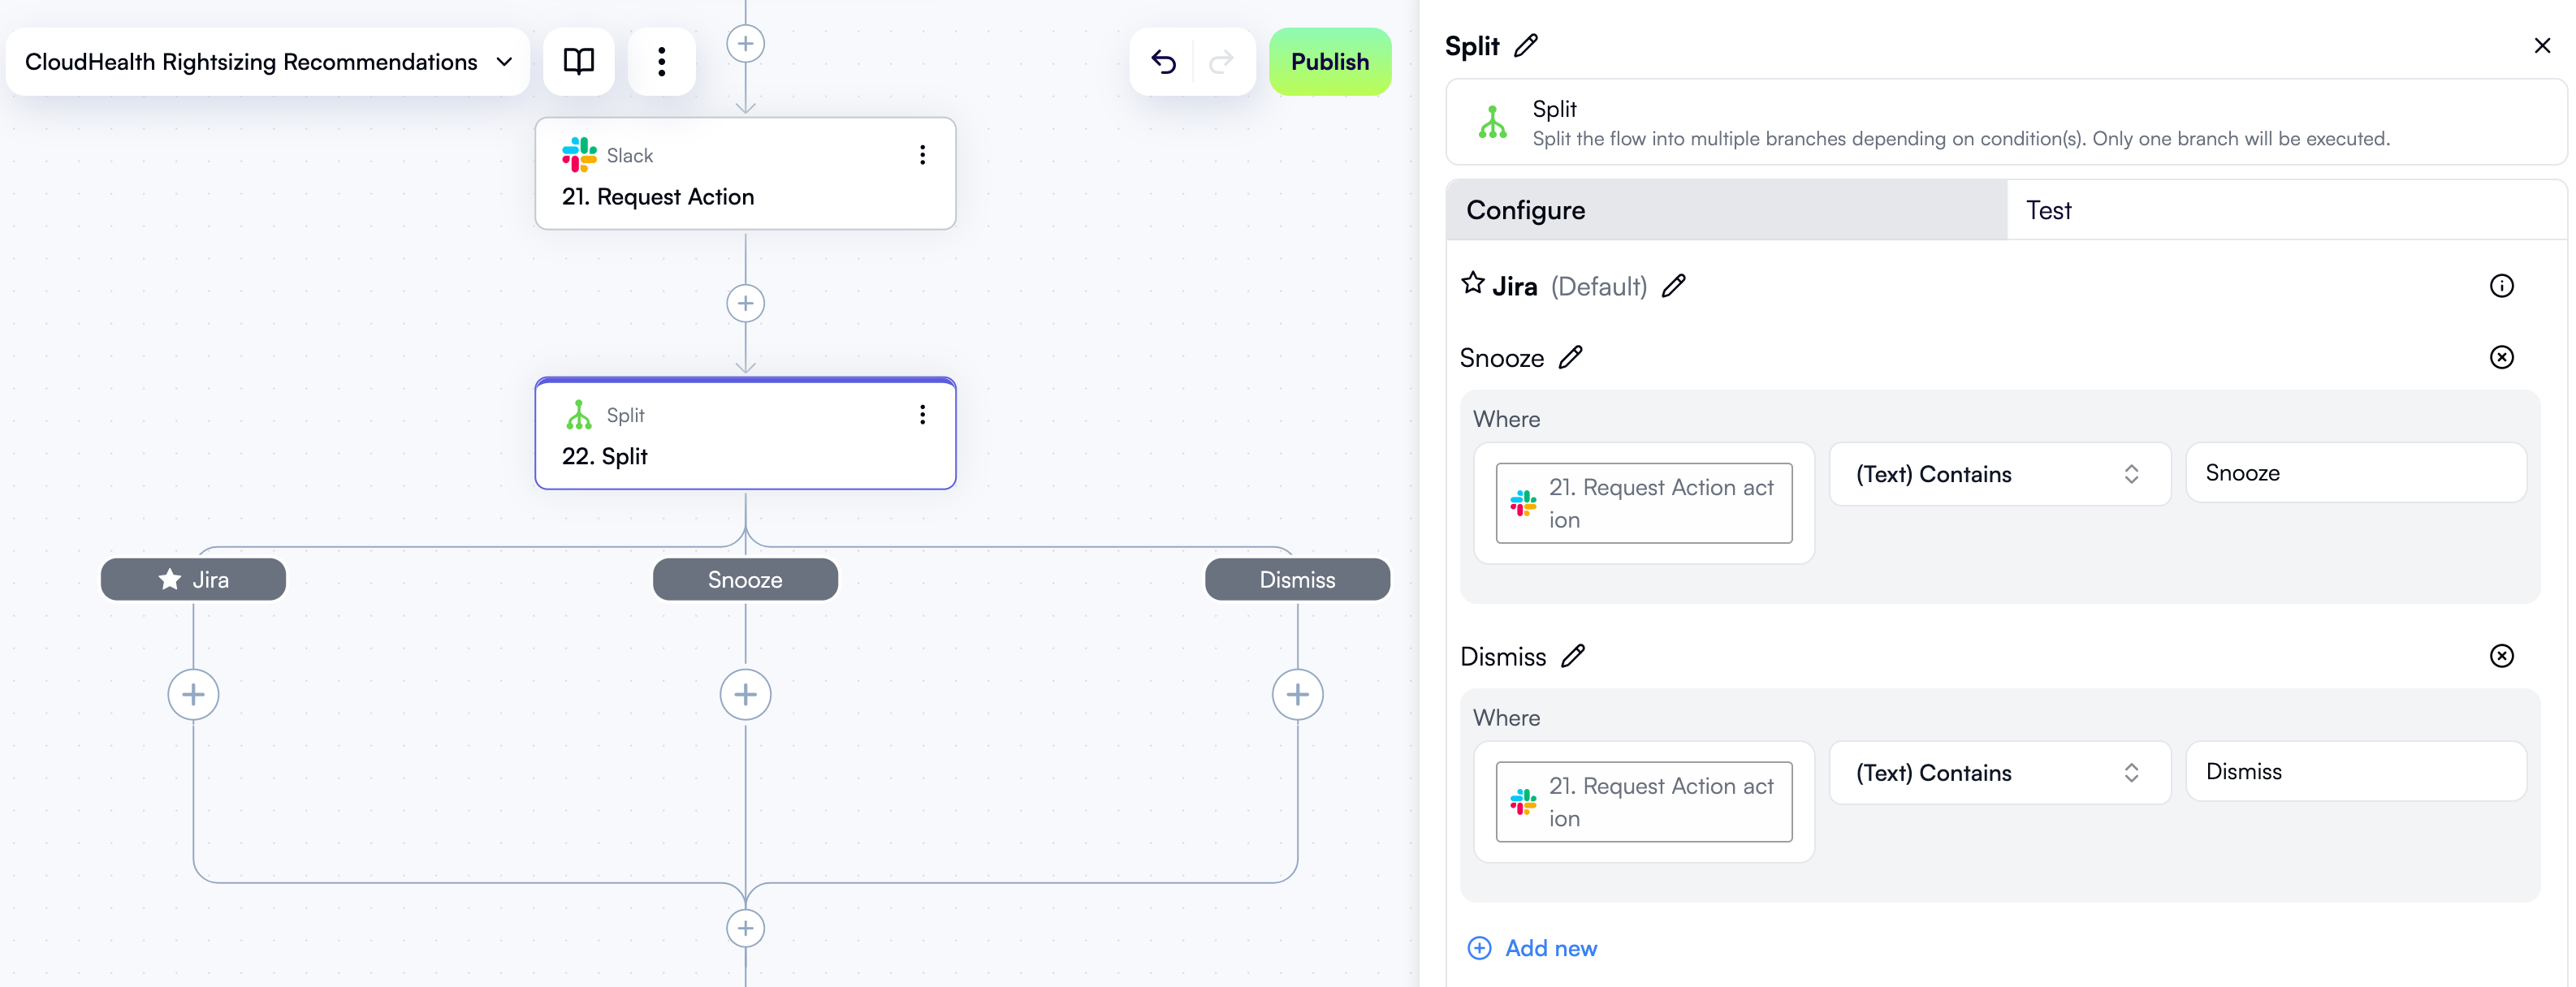Click Add new to create another branch

click(x=1532, y=948)
